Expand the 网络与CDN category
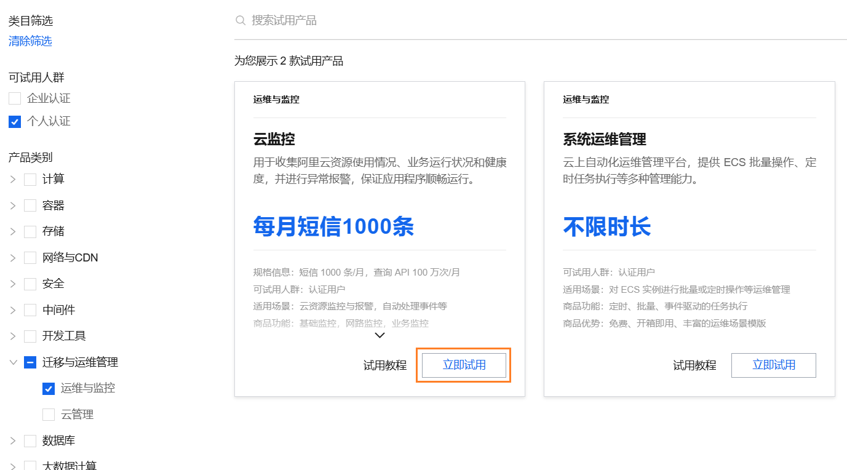Image resolution: width=847 pixels, height=470 pixels. [x=12, y=257]
